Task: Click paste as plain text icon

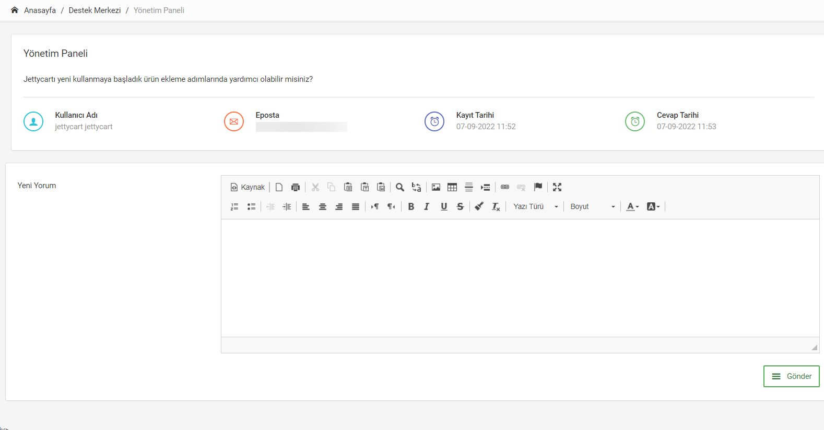Action: coord(365,187)
